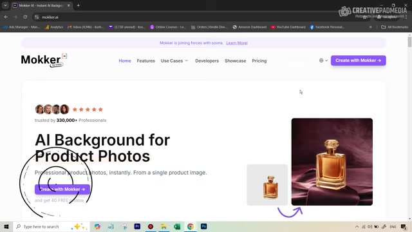Open the Facebook Personal bookmark
The image size is (412, 232).
(x=327, y=27)
